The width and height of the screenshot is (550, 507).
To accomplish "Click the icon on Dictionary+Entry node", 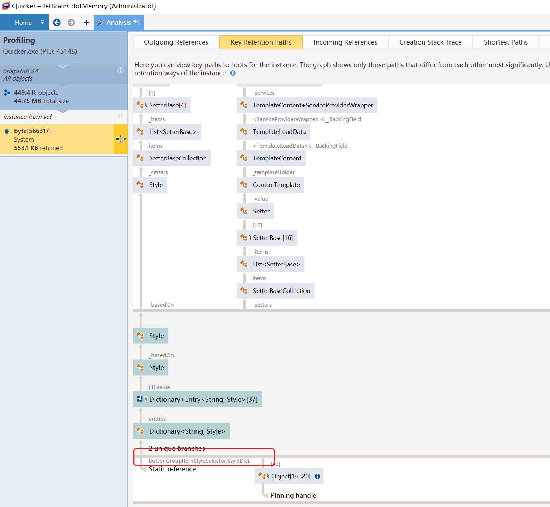I will pyautogui.click(x=140, y=399).
